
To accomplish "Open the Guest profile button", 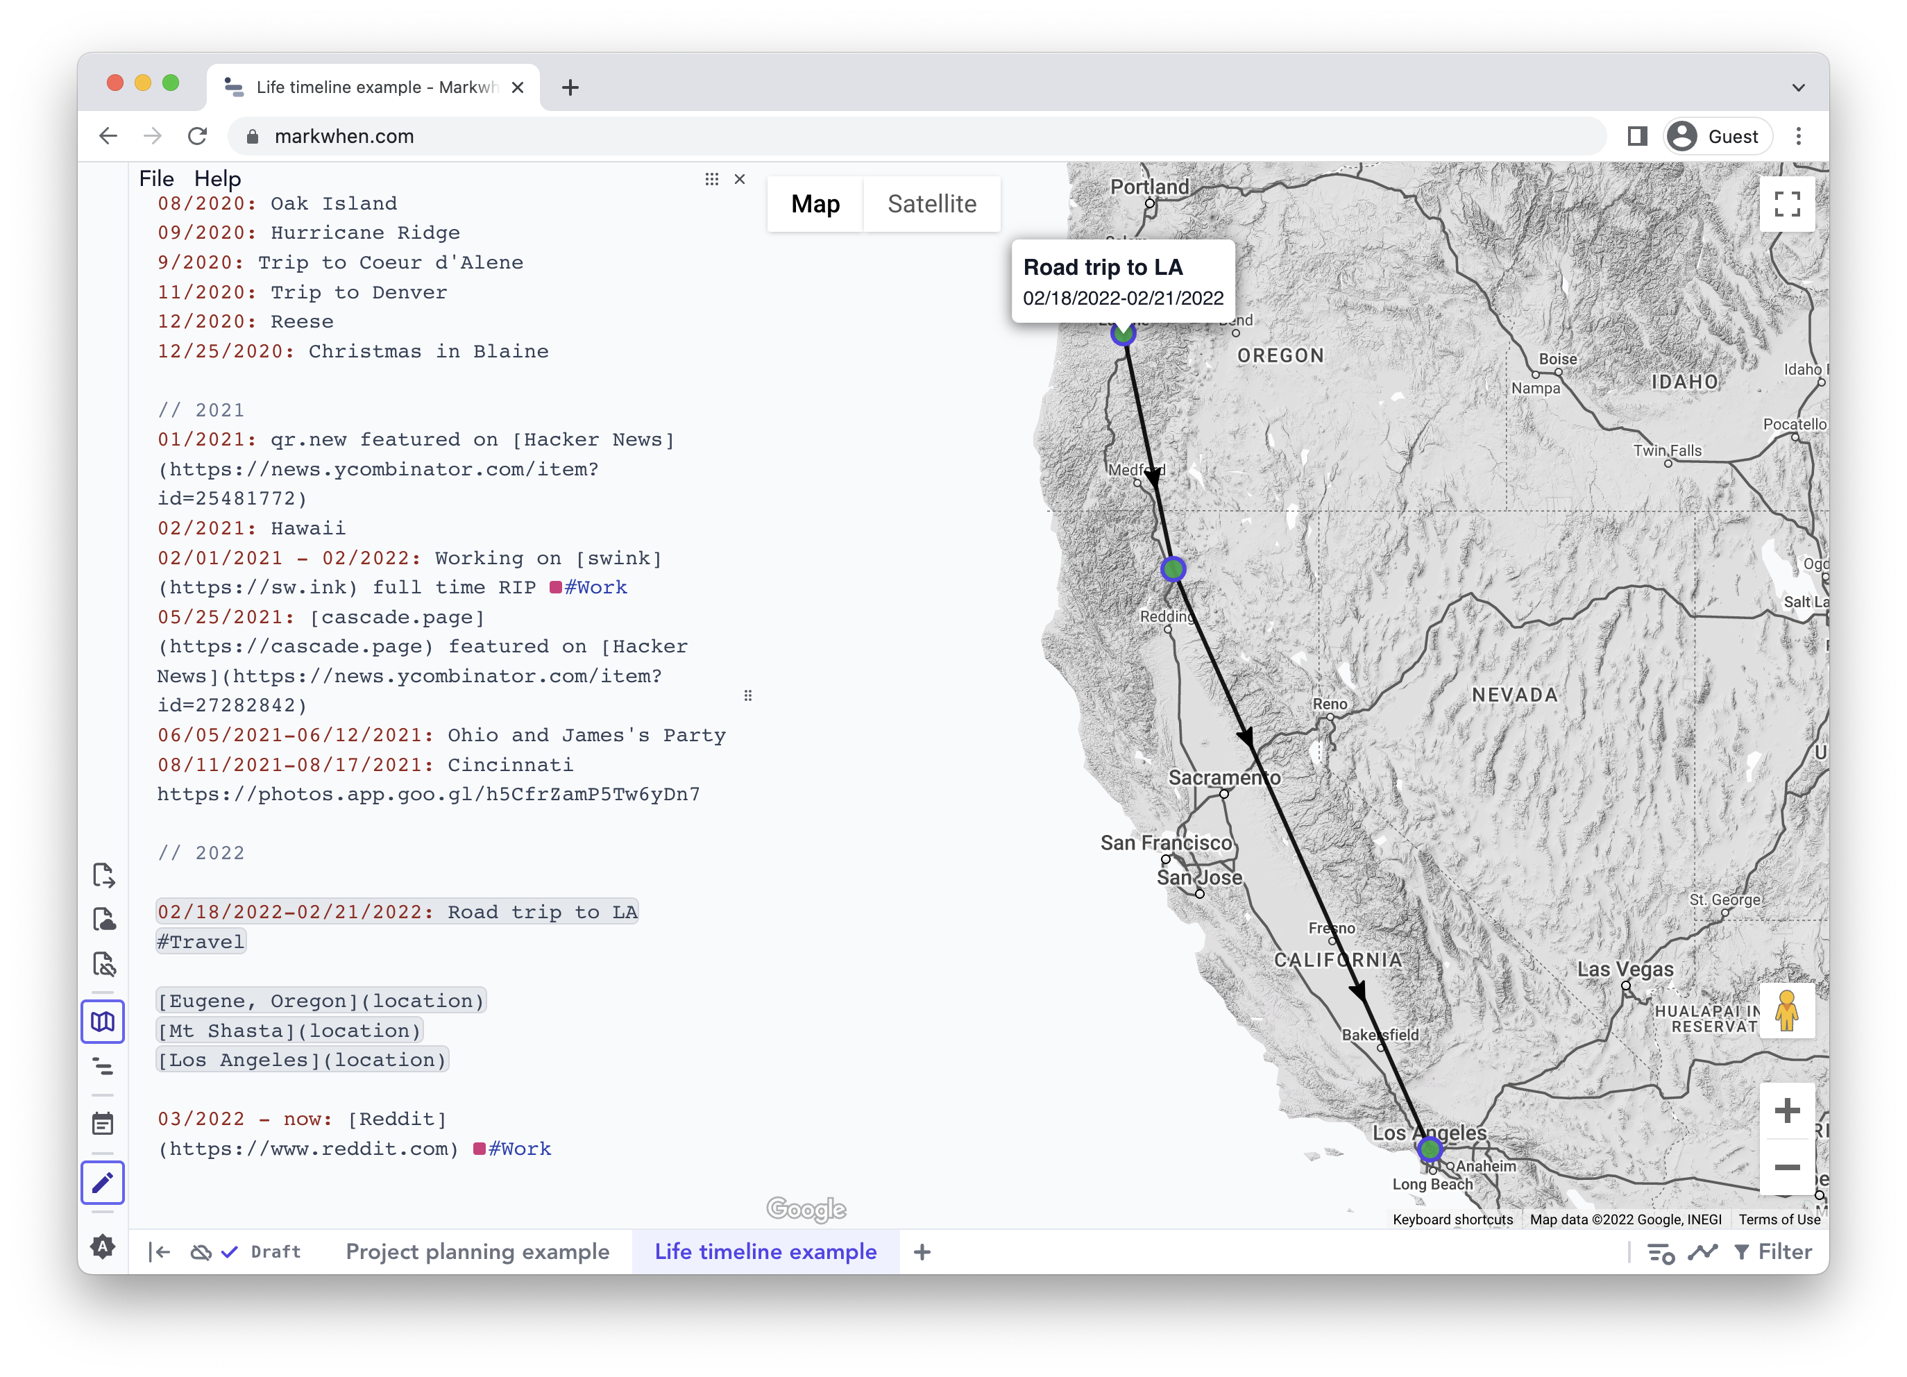I will (1718, 136).
